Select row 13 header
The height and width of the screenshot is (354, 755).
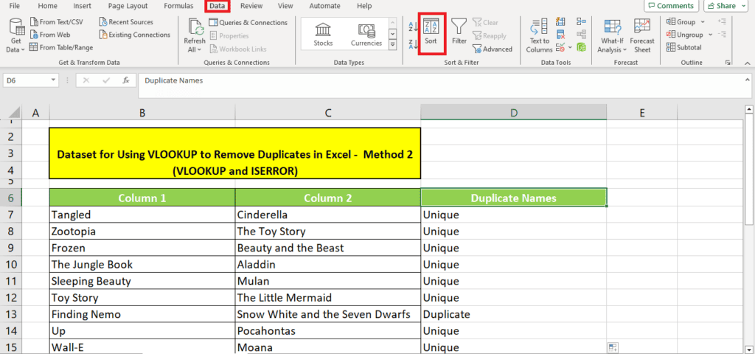tap(11, 314)
